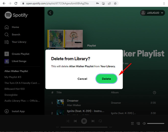Select Allan Walker Playlist in the sidebar
168x132 pixels.
pos(16,71)
